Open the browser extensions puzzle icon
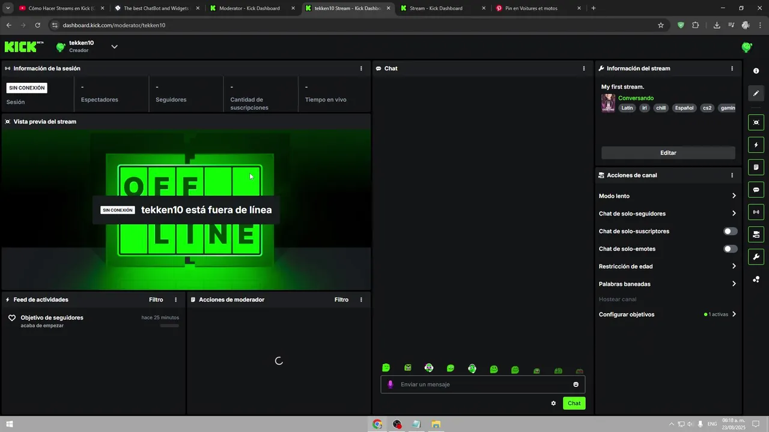The height and width of the screenshot is (432, 769). 696,25
